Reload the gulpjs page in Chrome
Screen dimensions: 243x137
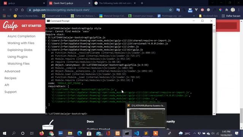click(16, 10)
